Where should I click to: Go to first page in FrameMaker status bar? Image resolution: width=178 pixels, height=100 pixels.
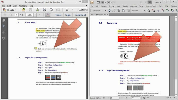coord(104,98)
